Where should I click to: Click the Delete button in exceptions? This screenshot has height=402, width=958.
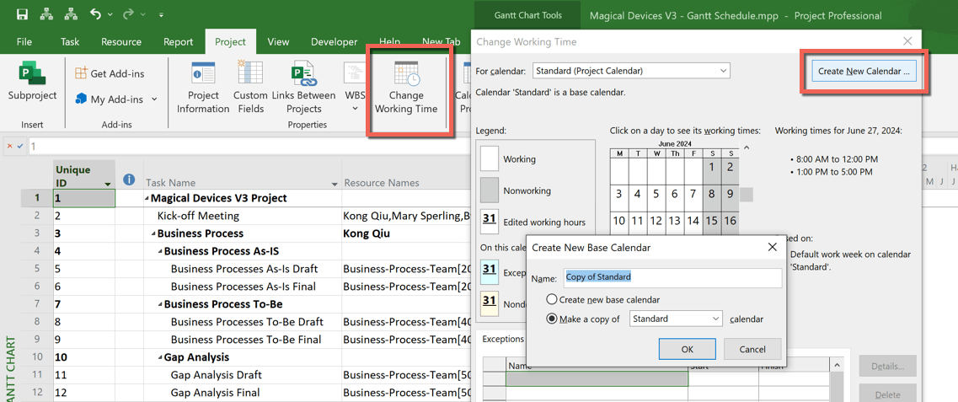pyautogui.click(x=888, y=394)
